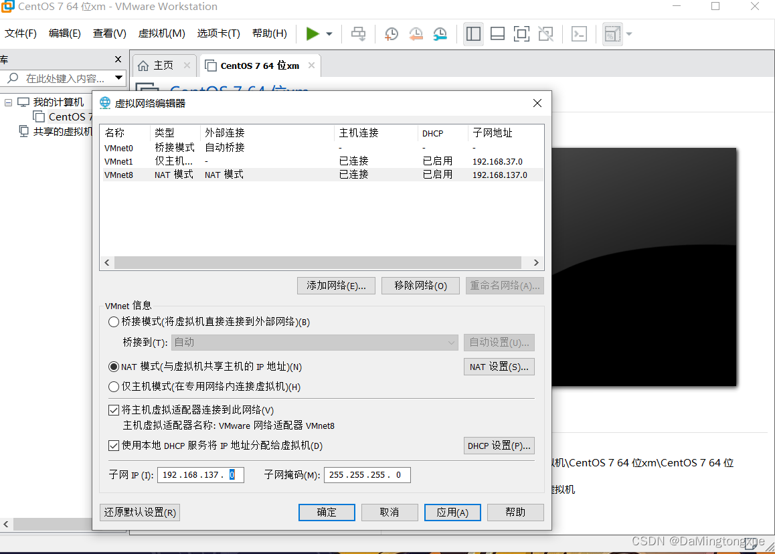This screenshot has width=775, height=554.
Task: Click the network list horizontal scrollbar track
Action: [317, 262]
